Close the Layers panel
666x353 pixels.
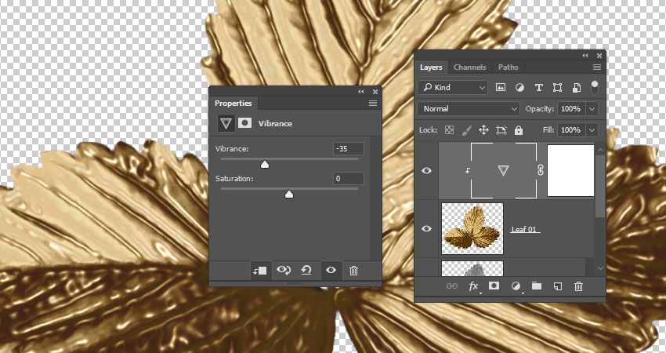(x=599, y=55)
